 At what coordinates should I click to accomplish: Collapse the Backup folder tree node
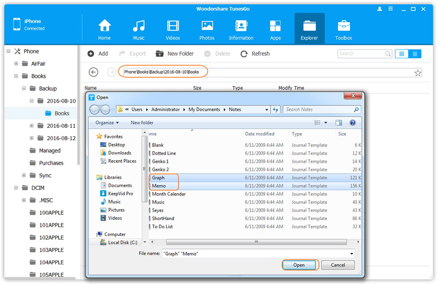pyautogui.click(x=24, y=89)
